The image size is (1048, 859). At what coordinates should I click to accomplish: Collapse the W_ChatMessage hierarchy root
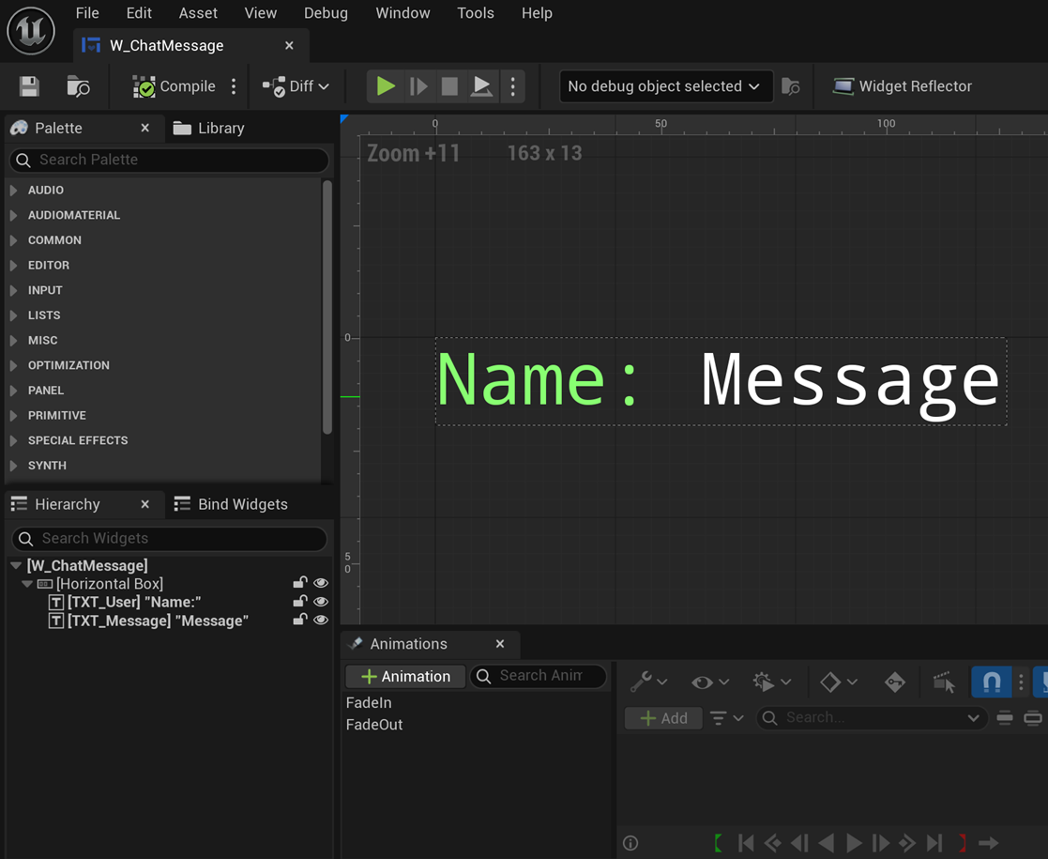[x=14, y=565]
